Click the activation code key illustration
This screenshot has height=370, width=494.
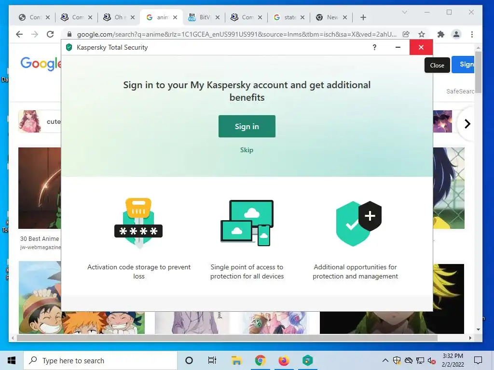click(x=138, y=223)
